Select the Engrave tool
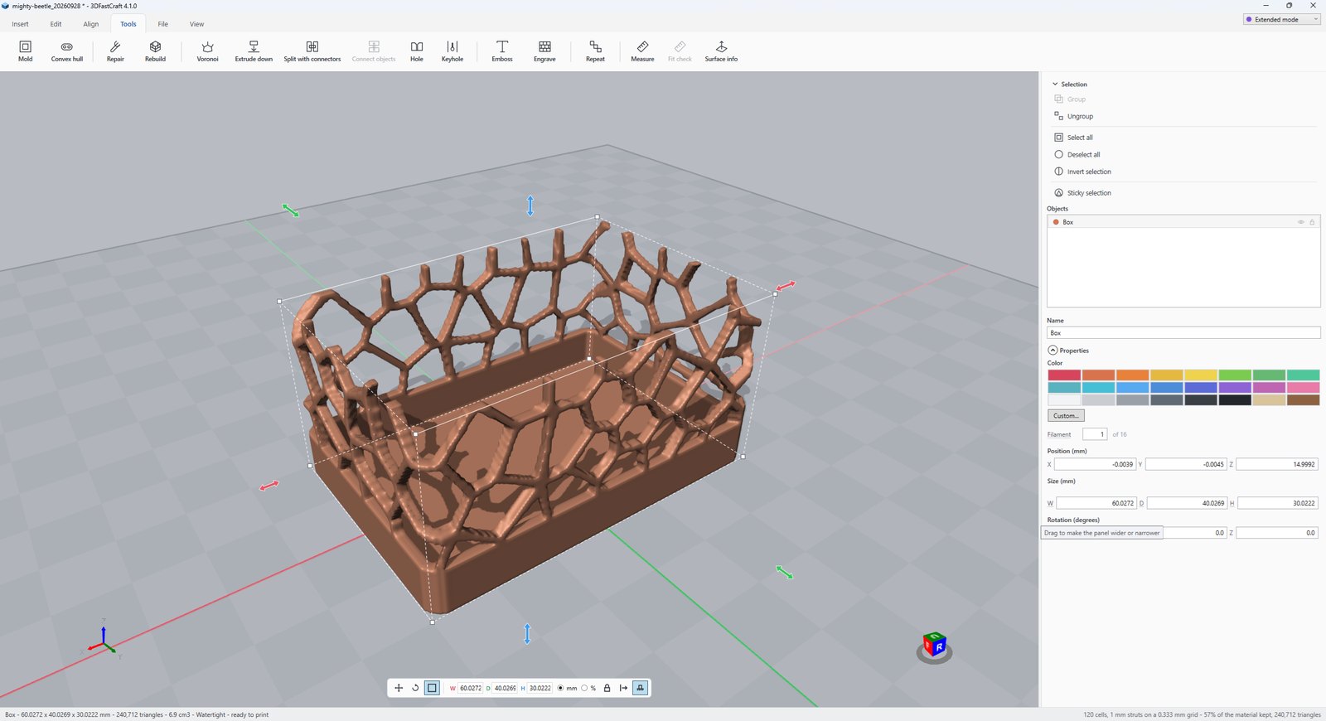Viewport: 1326px width, 721px height. point(544,51)
